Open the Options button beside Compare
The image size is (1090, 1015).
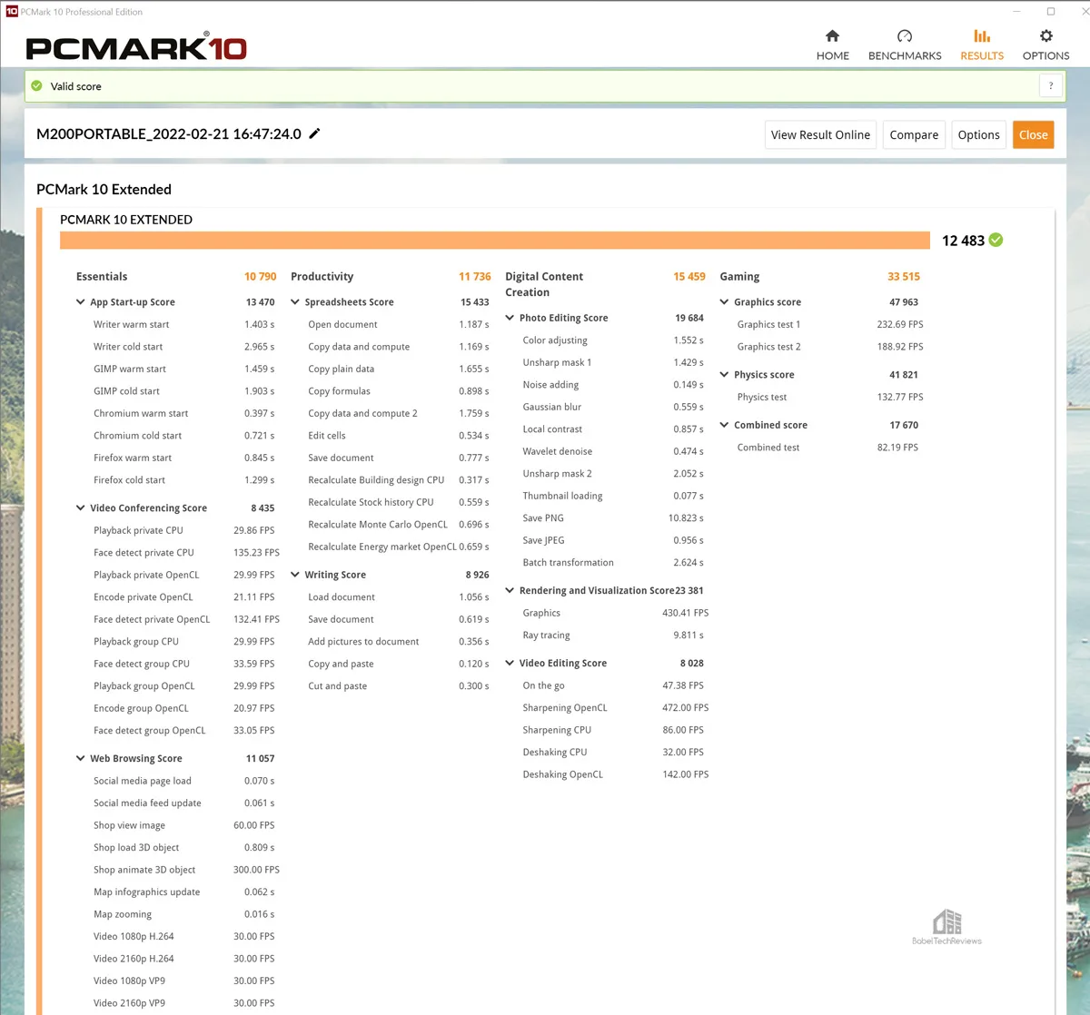978,134
